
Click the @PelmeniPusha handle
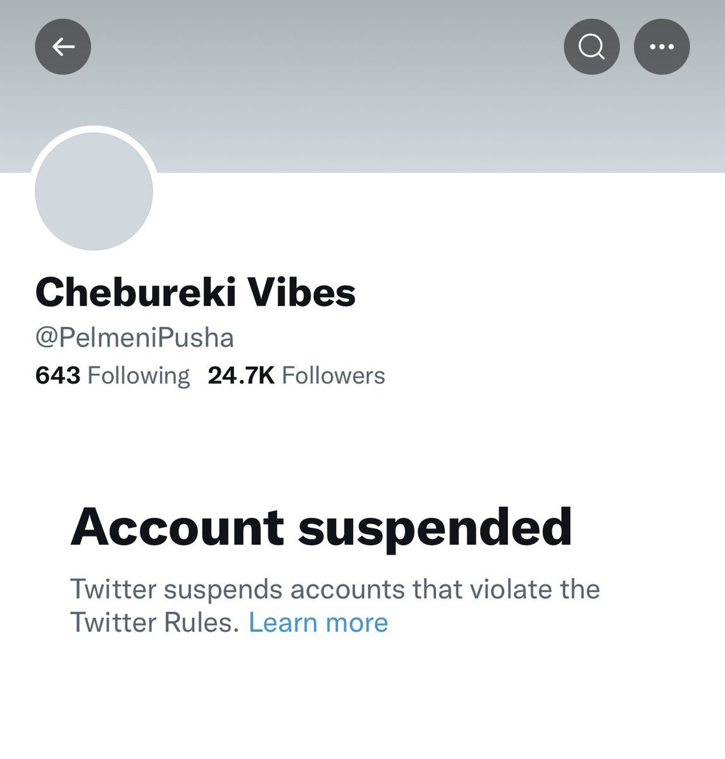[x=135, y=337]
